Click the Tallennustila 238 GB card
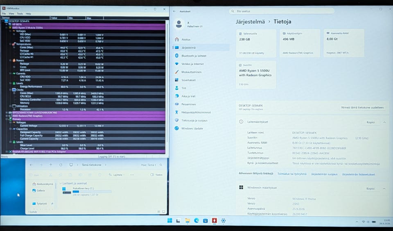393x231 pixels. click(x=256, y=44)
